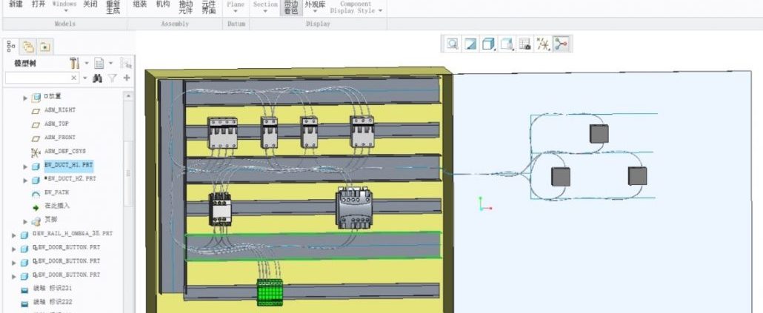Select EW_DUCT_H2.PRT in the tree
Screen dimensions: 763x313
click(72, 179)
